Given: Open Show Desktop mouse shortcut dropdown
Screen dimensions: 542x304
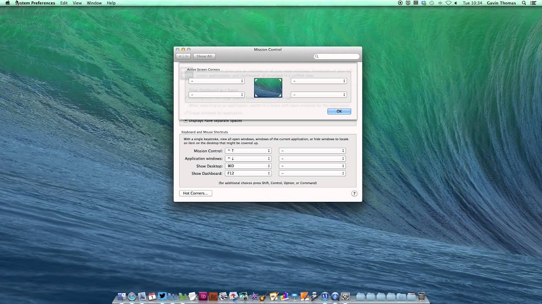Looking at the screenshot, I should (312, 166).
